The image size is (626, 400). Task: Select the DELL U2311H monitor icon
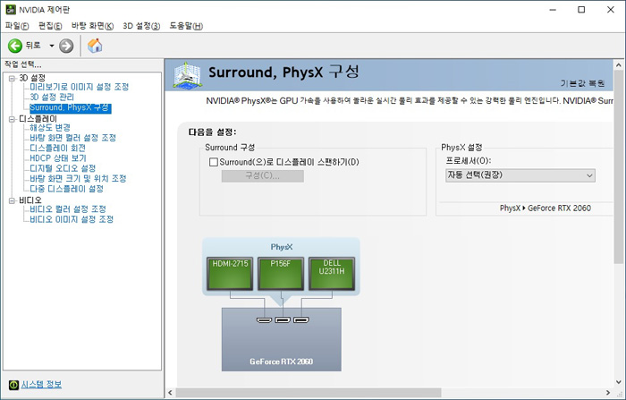pos(331,273)
